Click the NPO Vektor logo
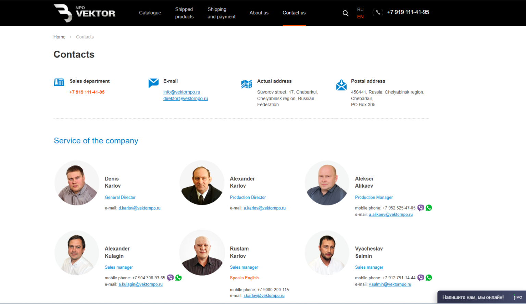The image size is (526, 304). click(85, 13)
